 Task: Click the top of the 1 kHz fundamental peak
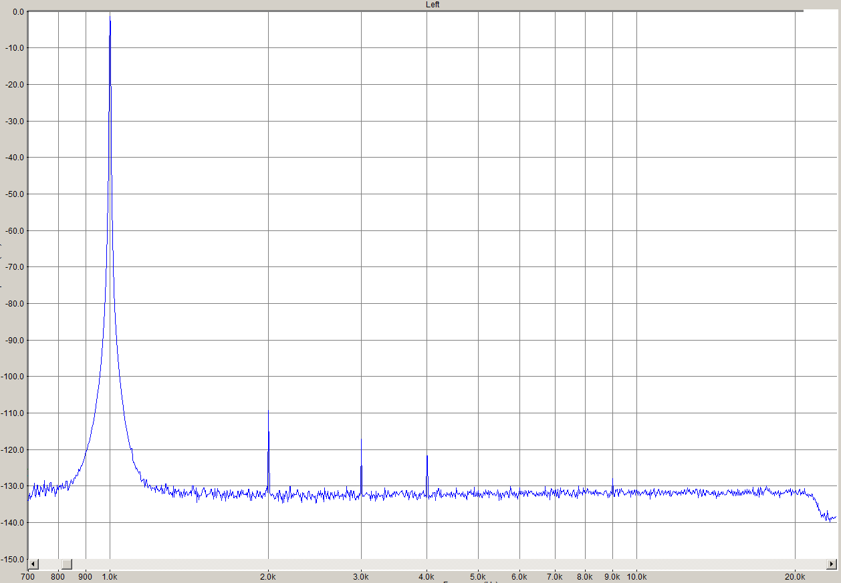point(110,15)
